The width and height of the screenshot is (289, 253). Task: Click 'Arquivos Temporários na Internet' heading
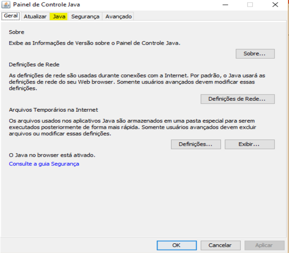click(53, 110)
